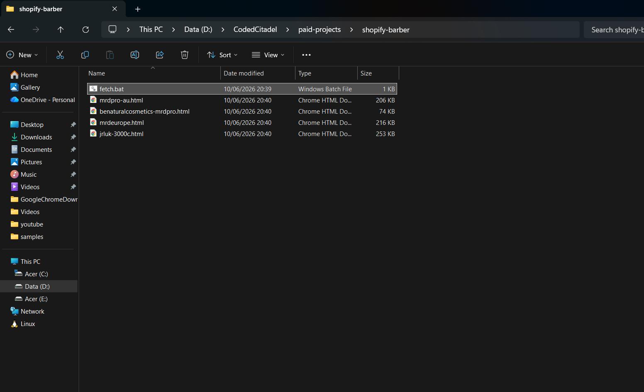Screen dimensions: 644x392
Task: Click paid-projects in the breadcrumb path
Action: (x=320, y=29)
